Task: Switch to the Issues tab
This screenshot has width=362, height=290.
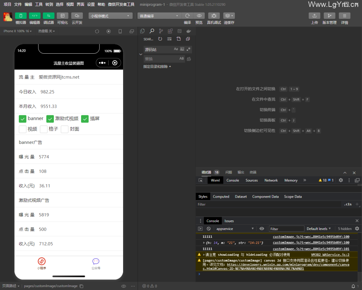Action: click(x=229, y=221)
